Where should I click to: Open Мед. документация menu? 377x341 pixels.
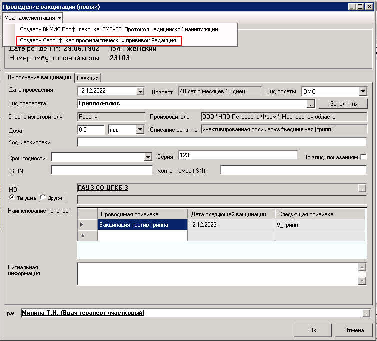(33, 18)
